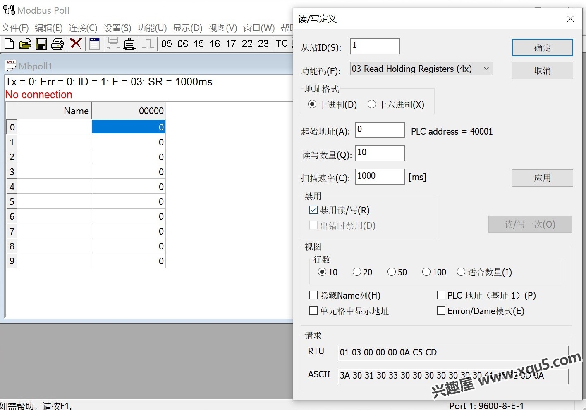Click the 确定 OK button

tap(543, 47)
